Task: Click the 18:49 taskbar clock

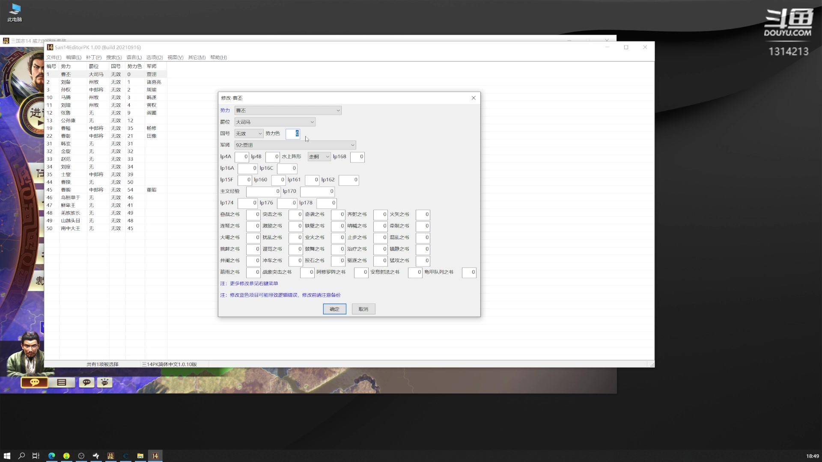Action: (812, 456)
